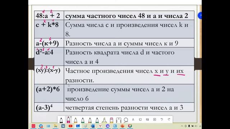Open Telegram from the taskbar
230x129 pixels.
pyautogui.click(x=41, y=126)
